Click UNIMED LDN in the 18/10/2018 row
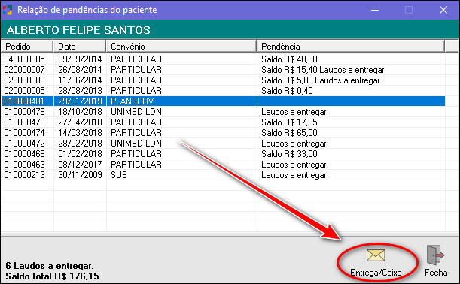This screenshot has height=284, width=460. tap(136, 112)
